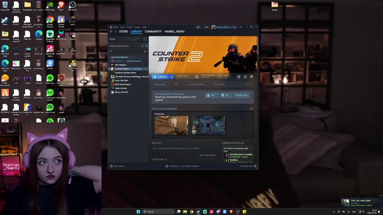The width and height of the screenshot is (383, 215).
Task: Click taskbar Search box
Action: [x=158, y=212]
